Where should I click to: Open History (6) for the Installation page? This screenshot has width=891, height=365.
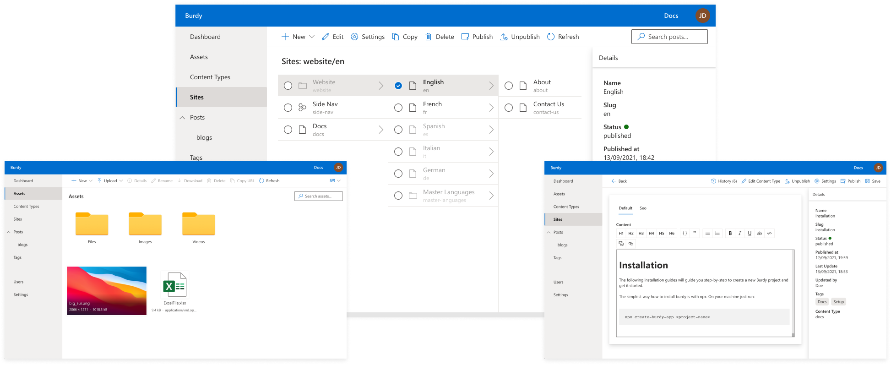pyautogui.click(x=724, y=181)
